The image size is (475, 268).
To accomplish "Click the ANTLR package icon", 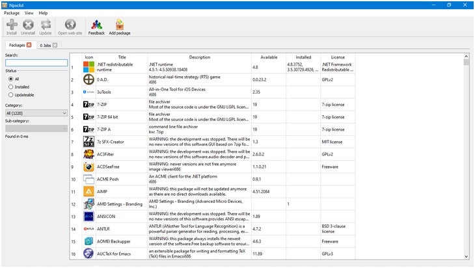I will pyautogui.click(x=88, y=229).
